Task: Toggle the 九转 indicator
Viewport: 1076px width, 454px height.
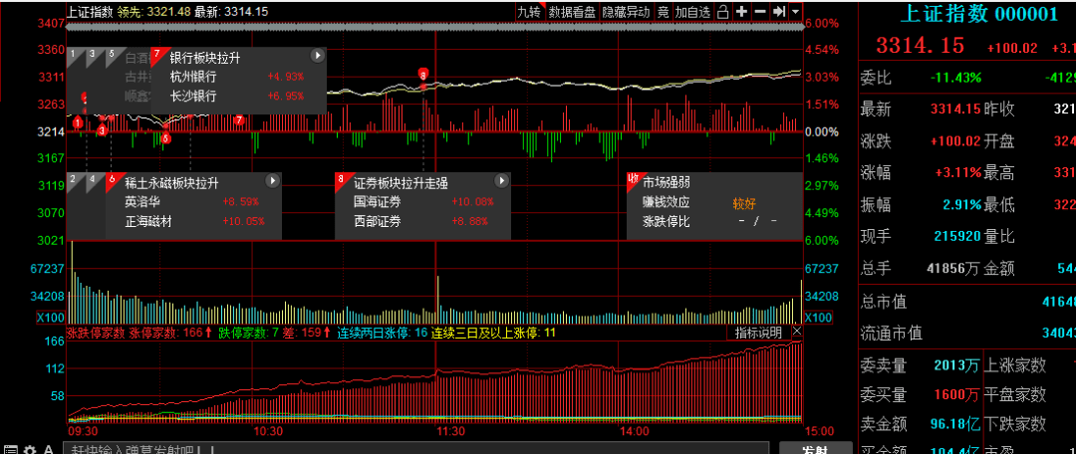Action: (528, 12)
